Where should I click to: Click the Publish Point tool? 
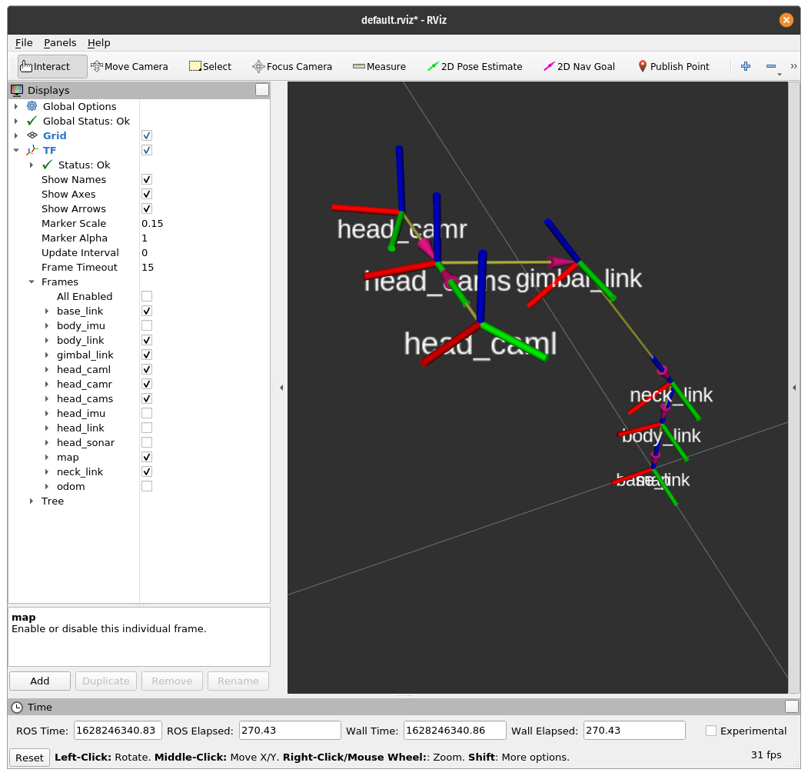click(x=673, y=66)
